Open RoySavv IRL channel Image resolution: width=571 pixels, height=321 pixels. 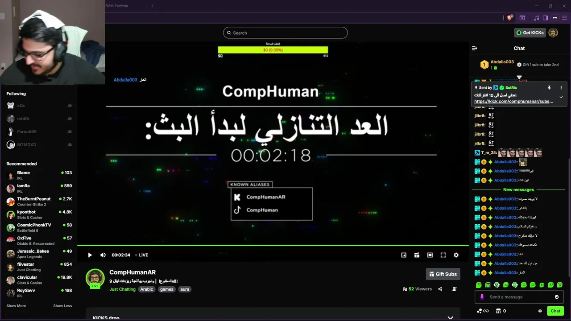[x=39, y=293]
